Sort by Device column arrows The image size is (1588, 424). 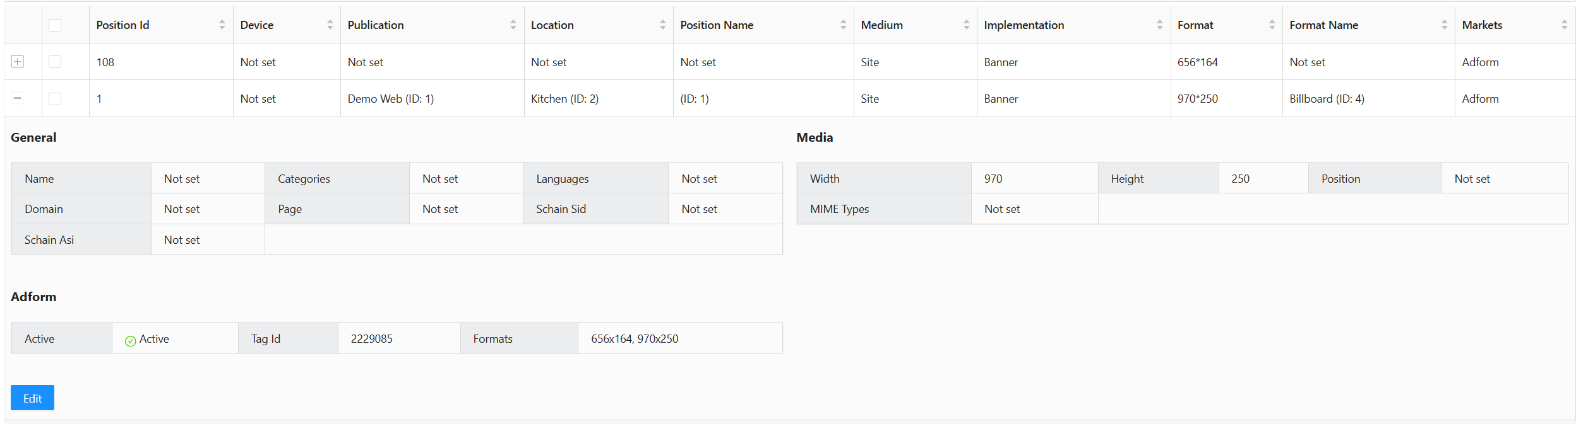(x=330, y=25)
